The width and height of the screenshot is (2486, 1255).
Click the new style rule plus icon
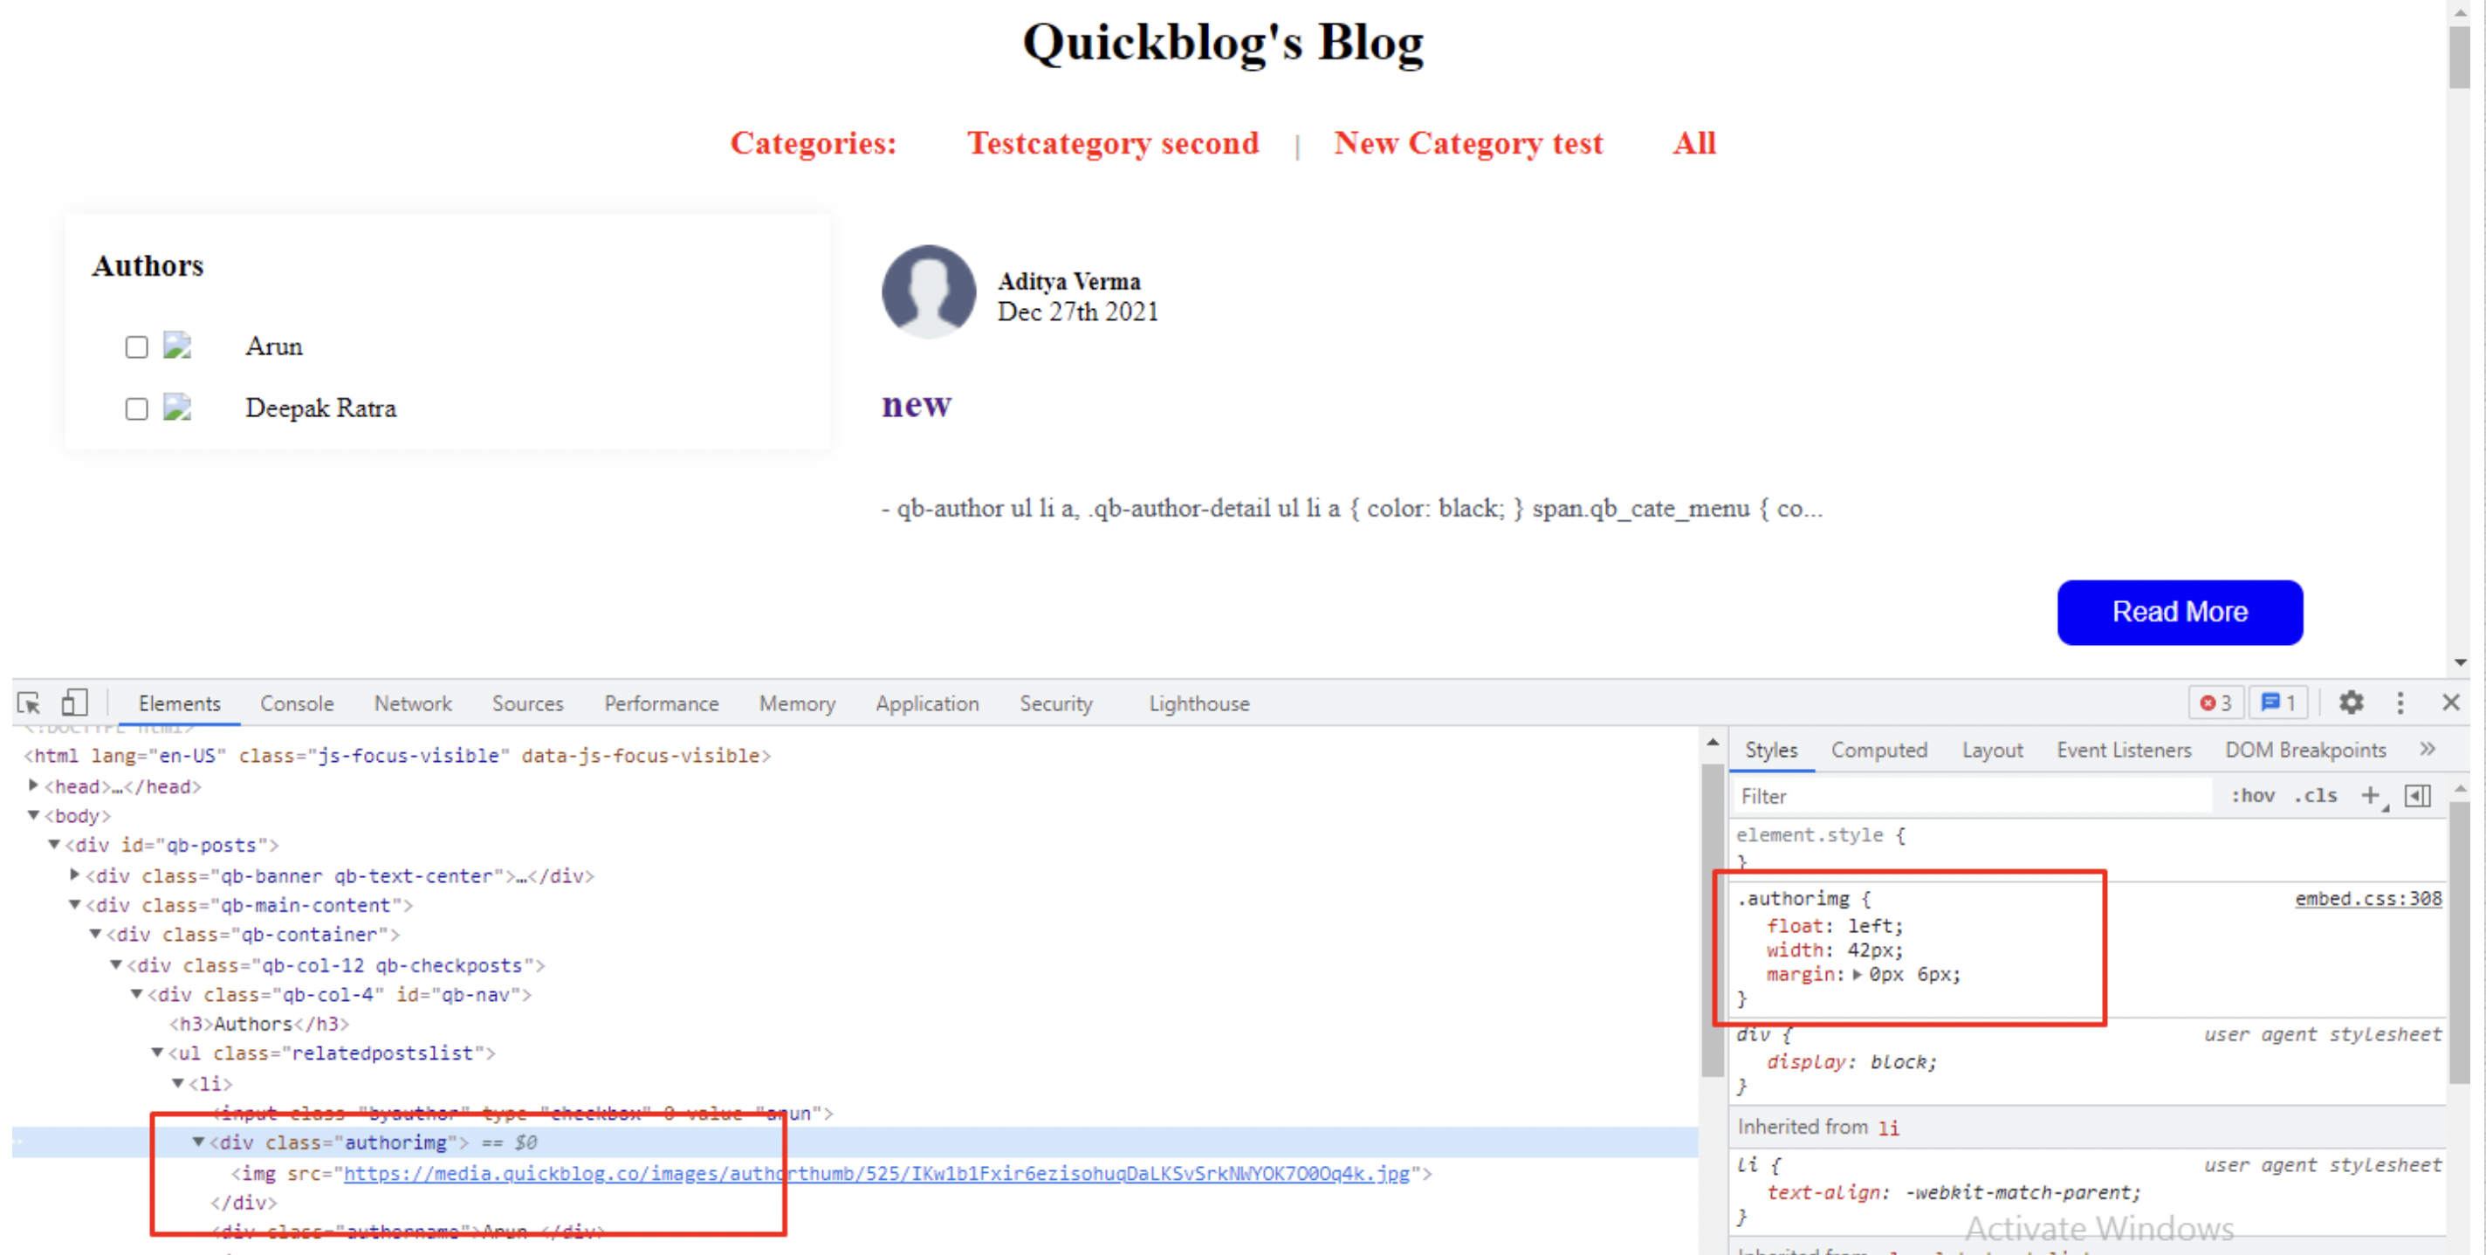click(2370, 796)
